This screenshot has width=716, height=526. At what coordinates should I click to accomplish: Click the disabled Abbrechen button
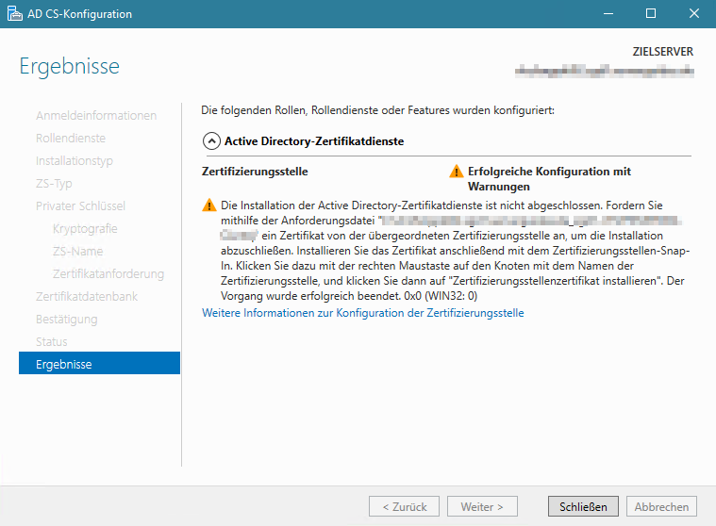661,506
